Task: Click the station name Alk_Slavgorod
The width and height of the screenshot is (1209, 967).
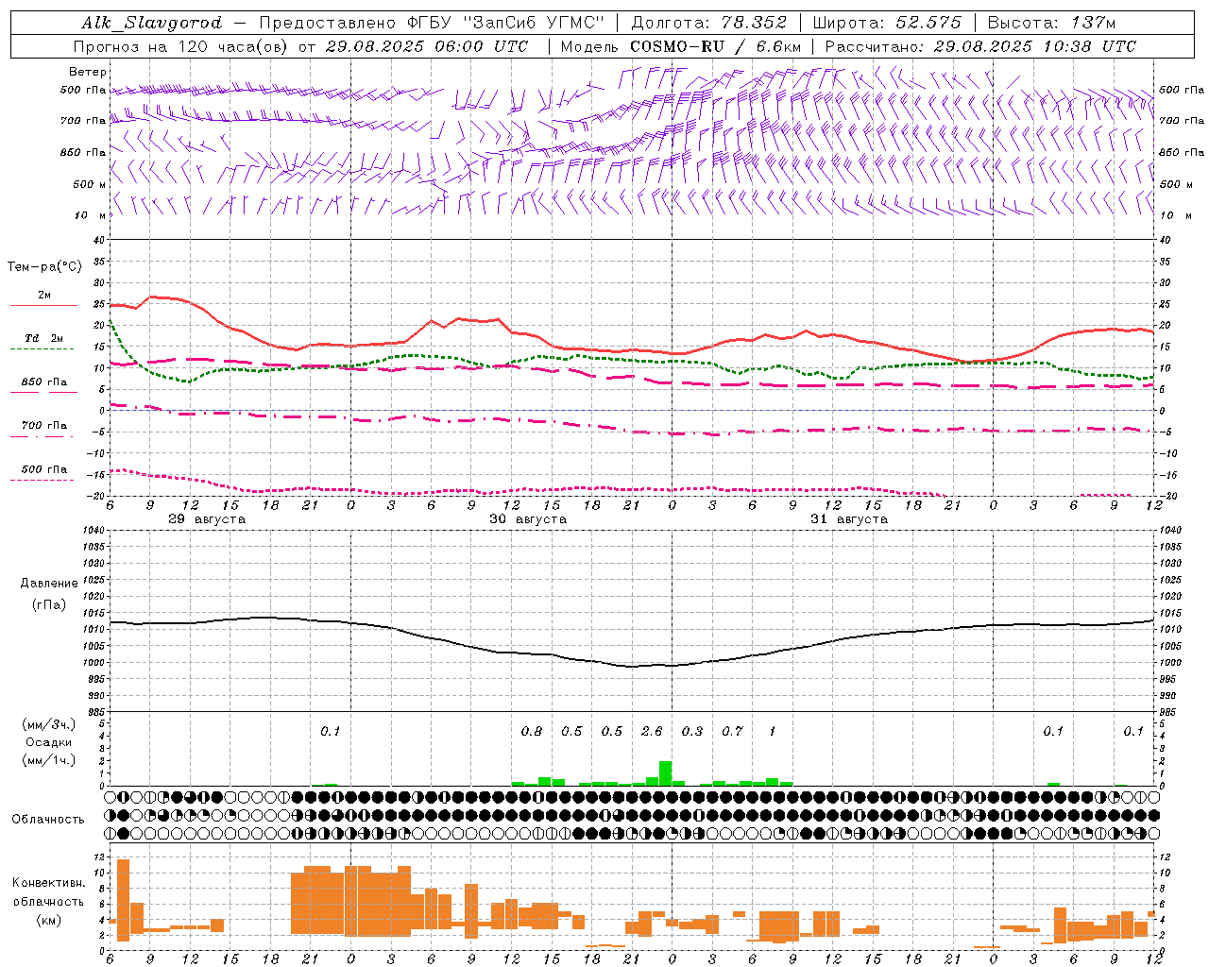Action: point(152,23)
